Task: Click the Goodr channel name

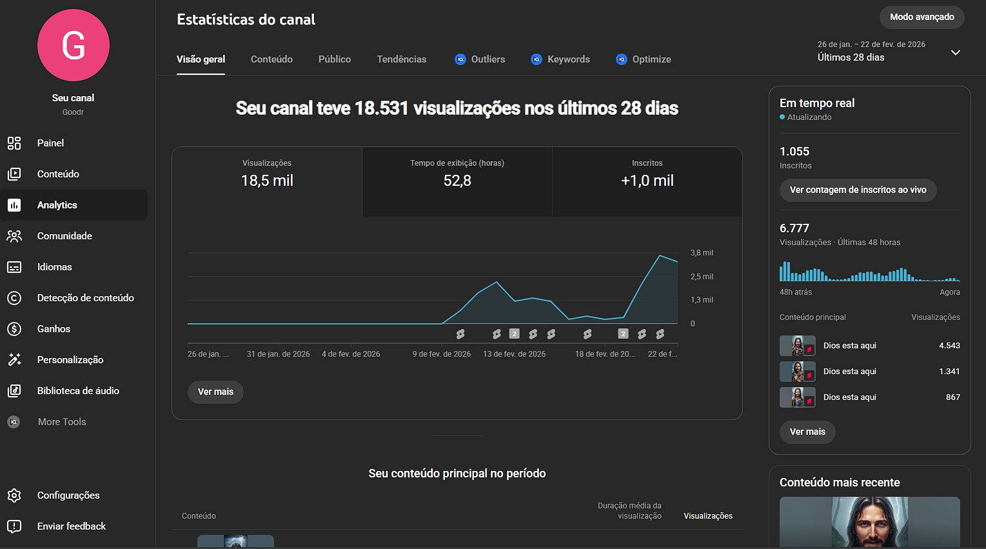Action: [x=73, y=112]
